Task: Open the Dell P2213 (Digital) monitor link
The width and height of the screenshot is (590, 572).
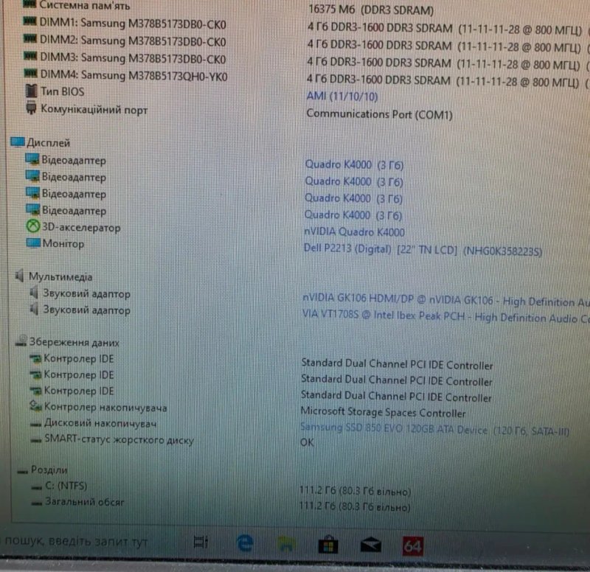Action: (423, 250)
